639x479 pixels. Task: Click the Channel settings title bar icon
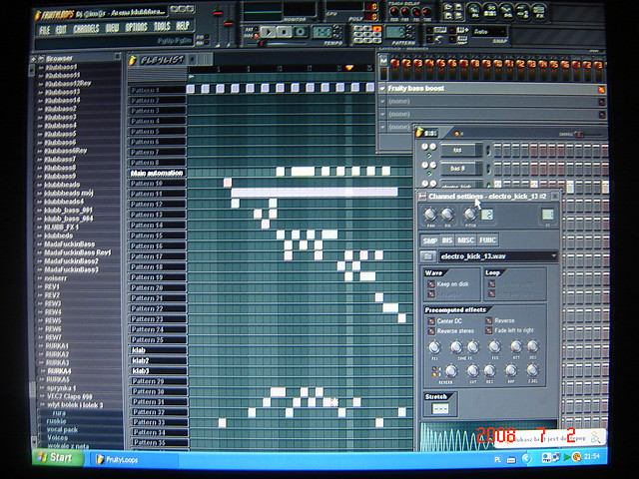422,197
